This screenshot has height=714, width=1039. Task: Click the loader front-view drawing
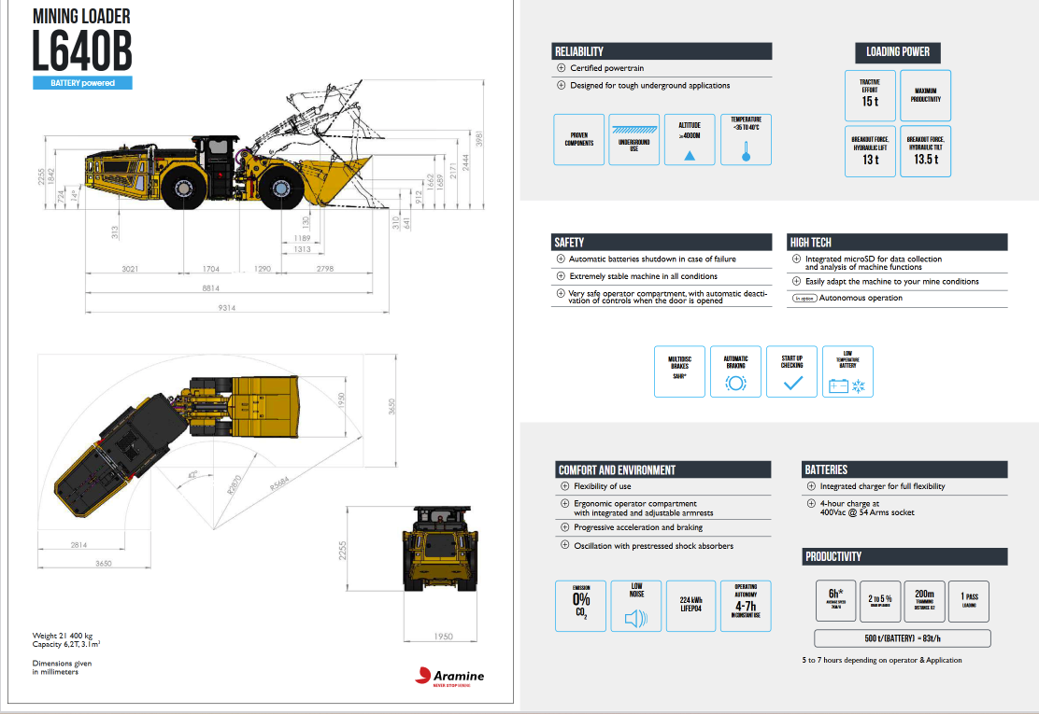click(441, 548)
